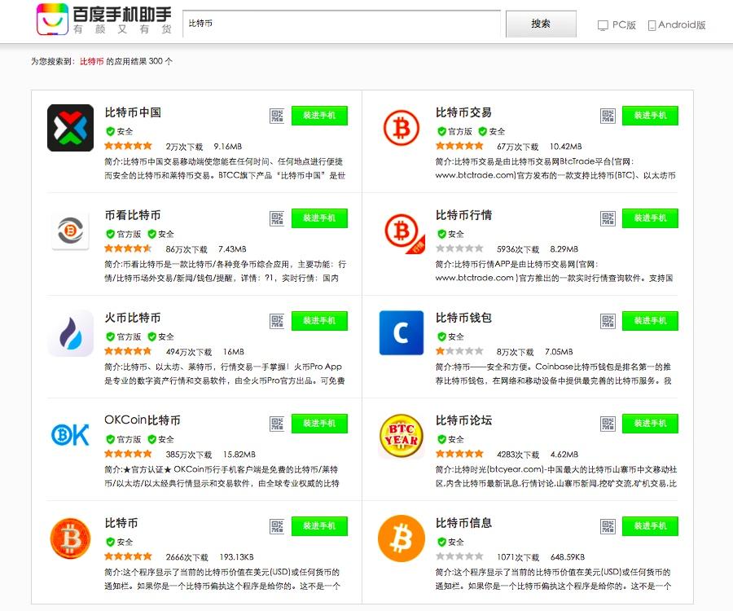Viewport: 733px width, 611px height.
Task: Show QR code for 火币比特币
Action: click(277, 321)
